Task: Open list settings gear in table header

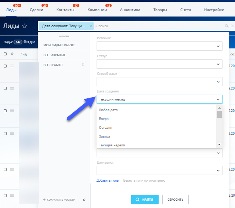Action: pos(12,54)
